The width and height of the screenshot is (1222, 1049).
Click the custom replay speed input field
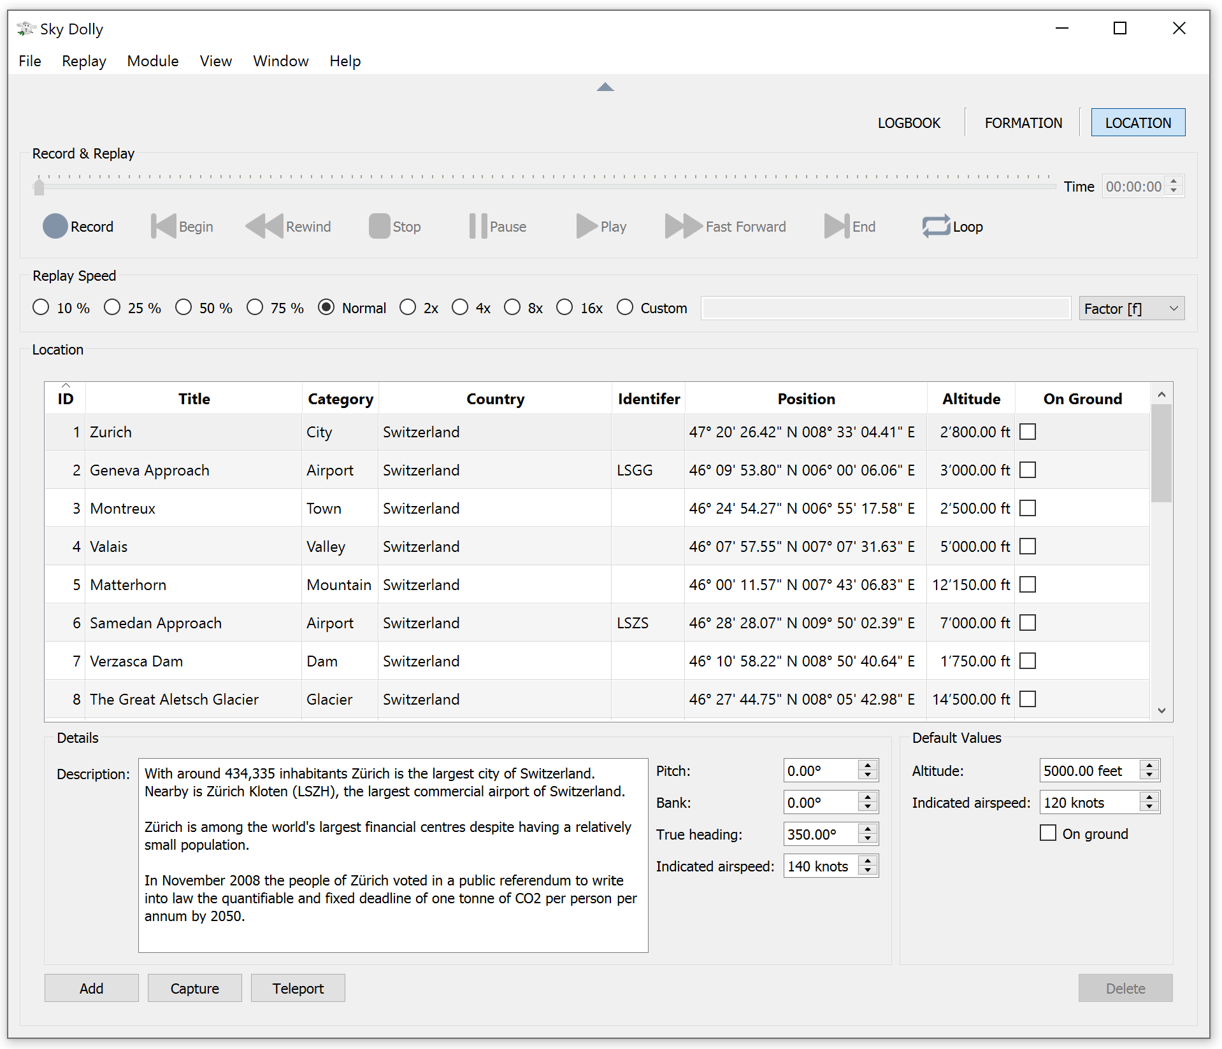click(x=886, y=308)
